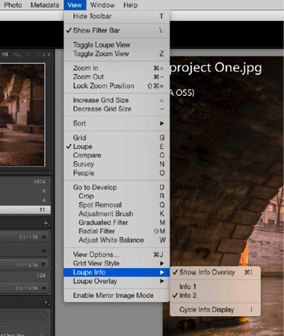Set navigator zoom to FIT

(x=5, y=54)
